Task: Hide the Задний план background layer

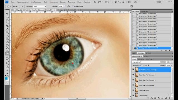Action: [133, 95]
